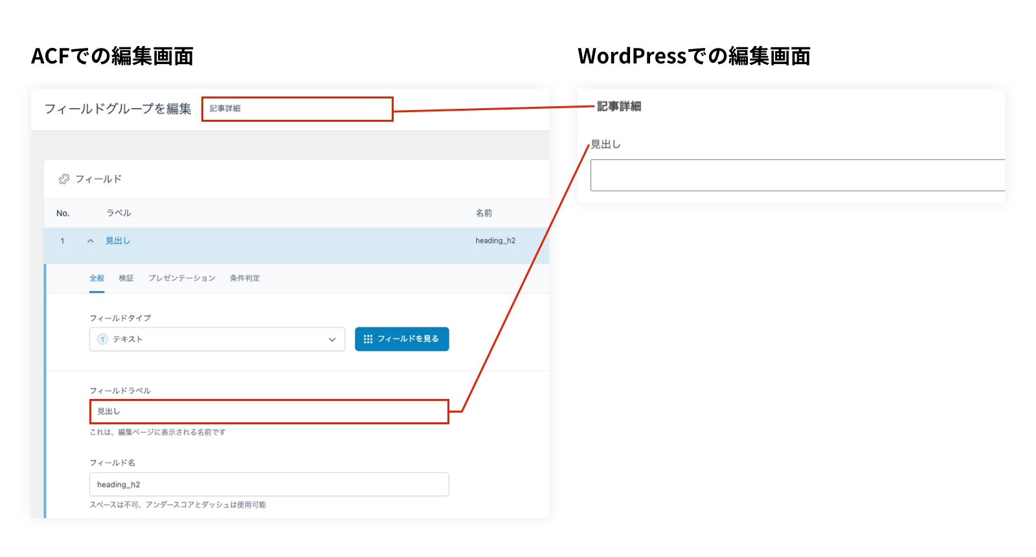
Task: Collapse the 見出し field row chevron
Action: coord(91,241)
